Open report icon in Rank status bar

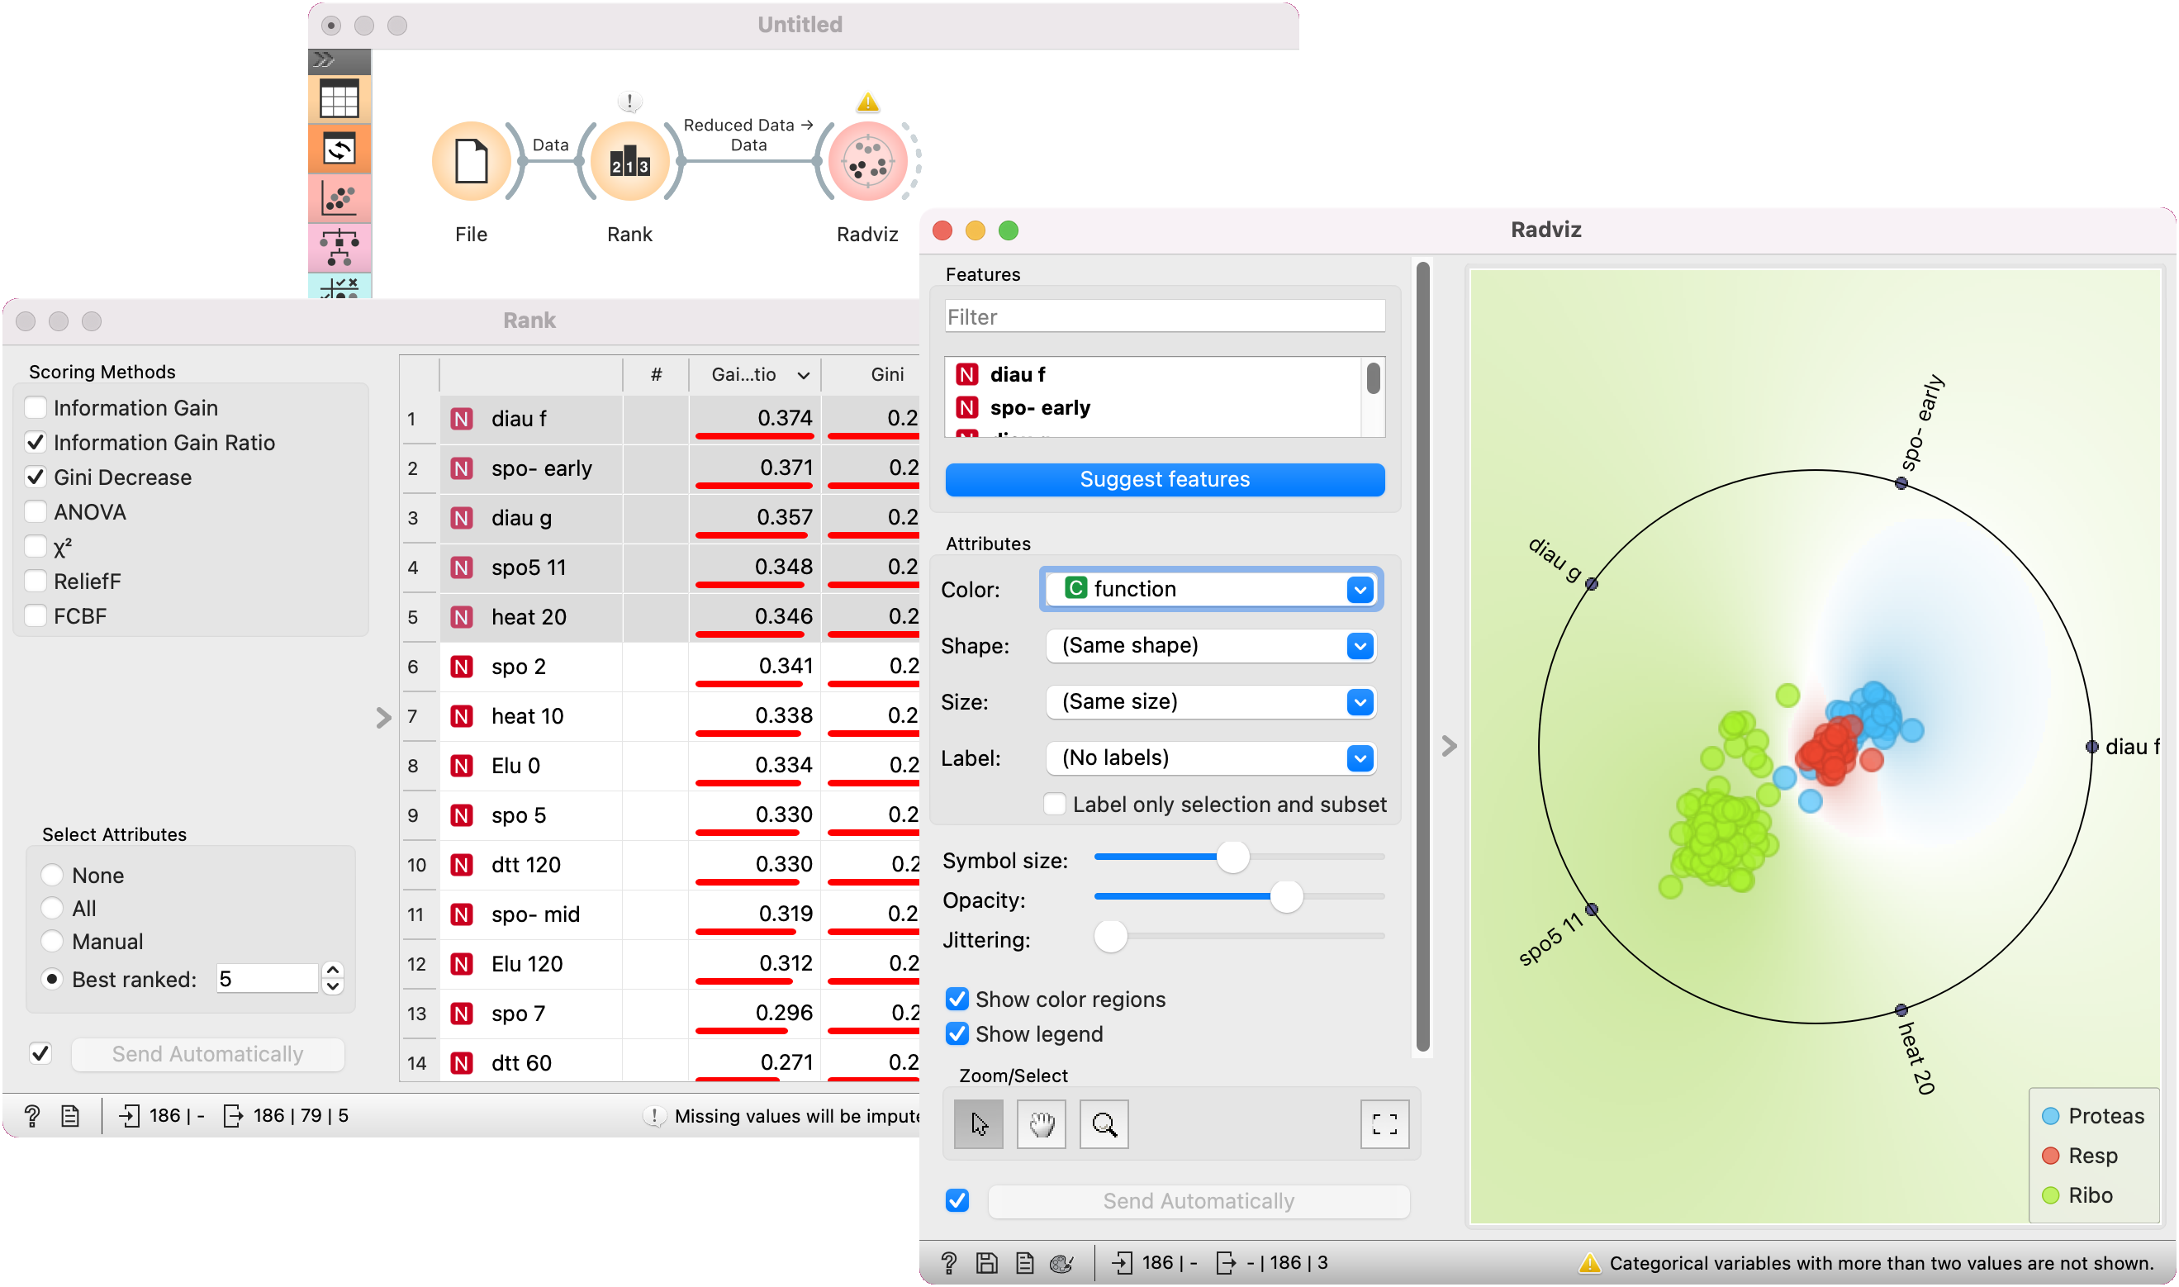(x=70, y=1115)
